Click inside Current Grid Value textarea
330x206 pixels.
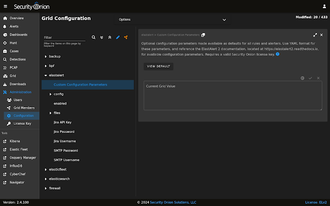click(x=233, y=96)
